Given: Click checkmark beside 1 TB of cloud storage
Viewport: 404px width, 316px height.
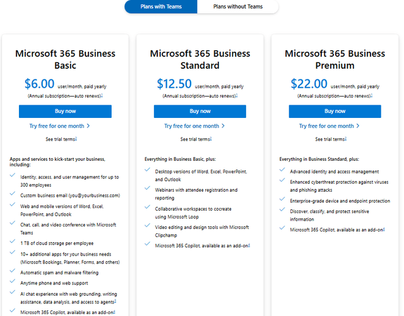Looking at the screenshot, I should click(13, 242).
